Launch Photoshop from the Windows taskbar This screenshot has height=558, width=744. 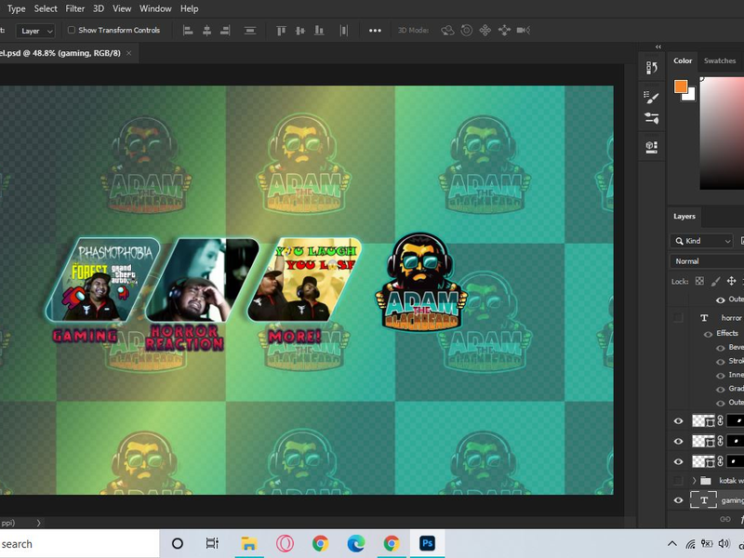coord(427,543)
